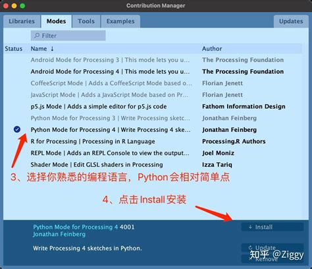Close the Contribution Manager window
312x269 pixels.
point(6,6)
